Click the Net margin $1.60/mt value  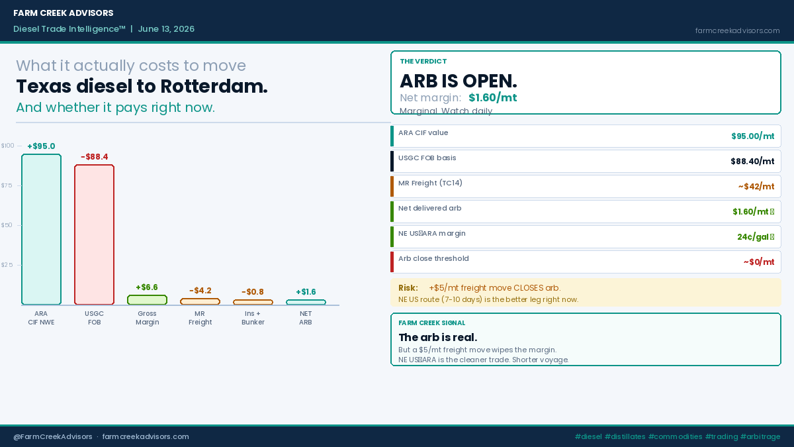492,98
